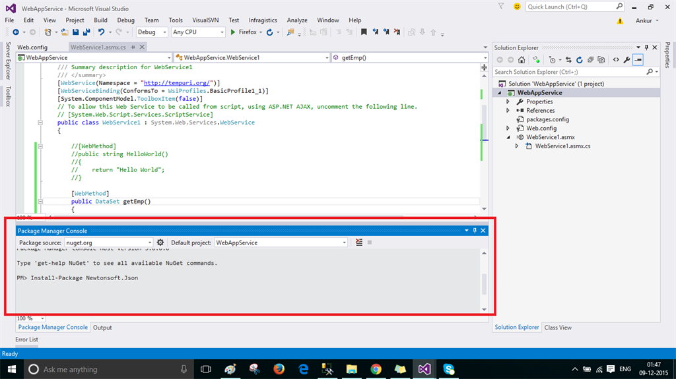Switch to the Output tab
Screen dimensions: 676x379
(102, 328)
